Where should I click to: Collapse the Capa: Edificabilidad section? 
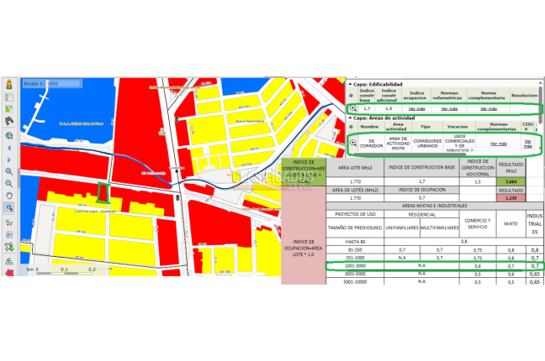point(351,84)
